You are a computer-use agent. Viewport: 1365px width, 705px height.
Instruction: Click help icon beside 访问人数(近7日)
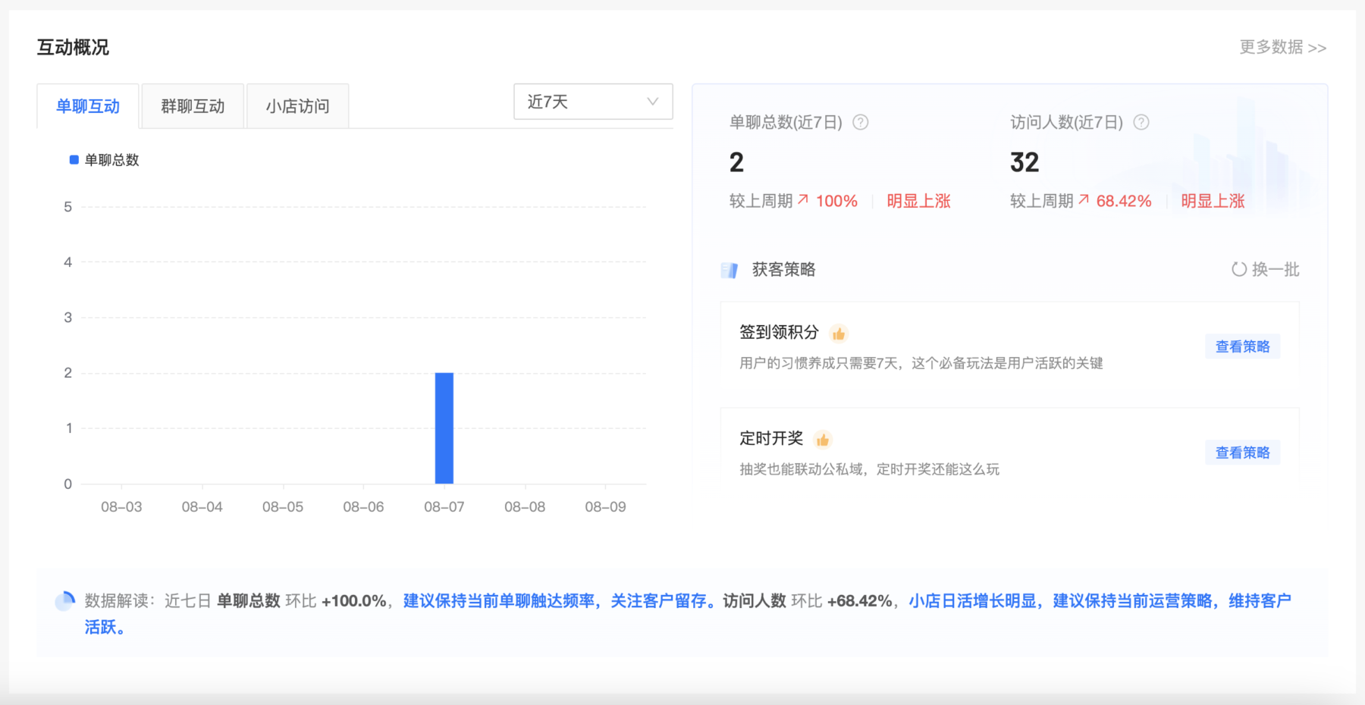[x=1141, y=122]
